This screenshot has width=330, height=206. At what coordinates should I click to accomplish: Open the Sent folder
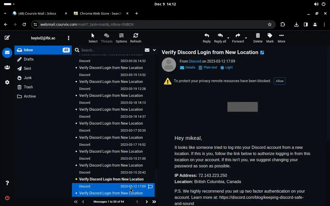(43, 68)
